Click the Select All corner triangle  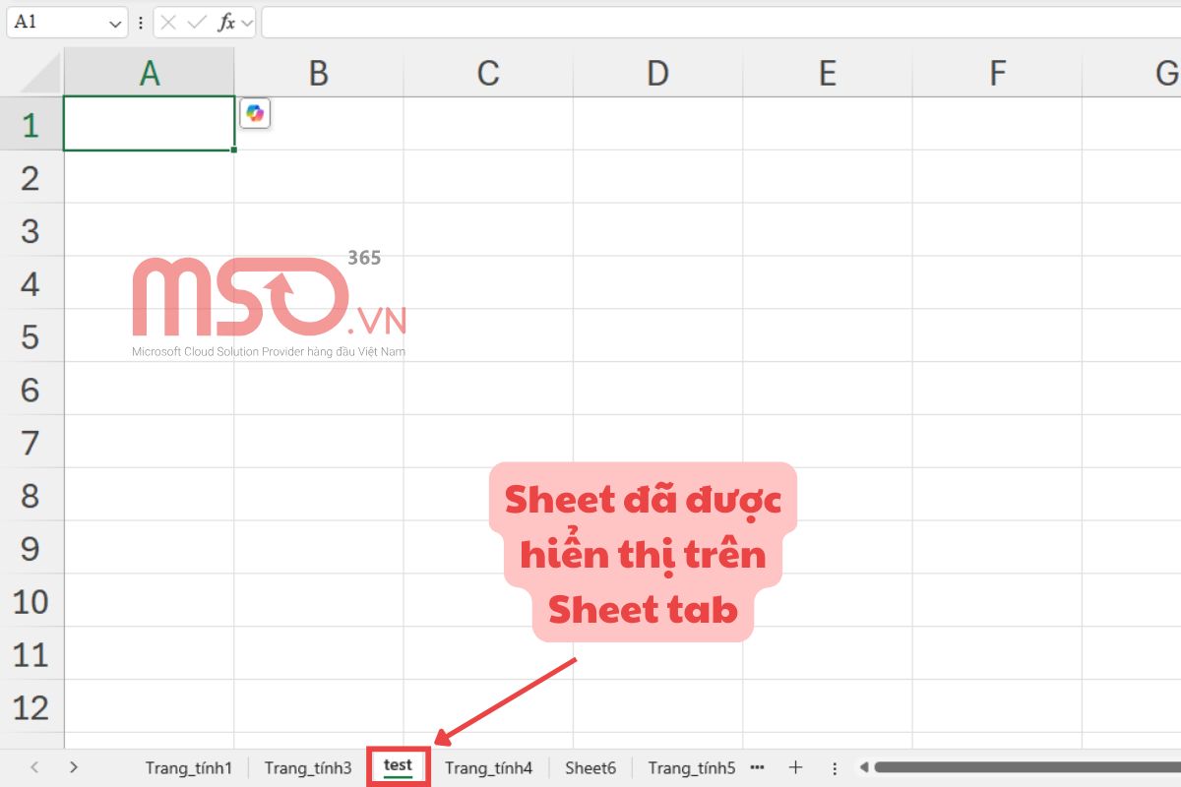click(x=39, y=73)
